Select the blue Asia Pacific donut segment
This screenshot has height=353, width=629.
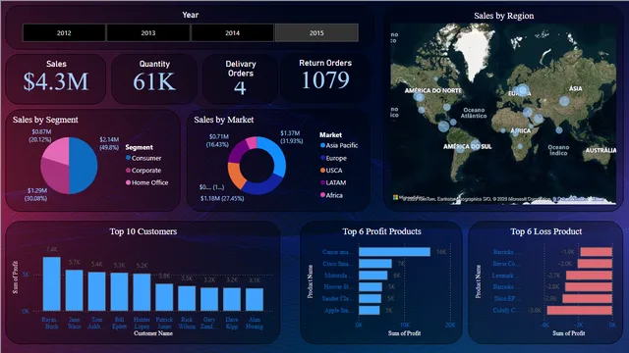(277, 156)
